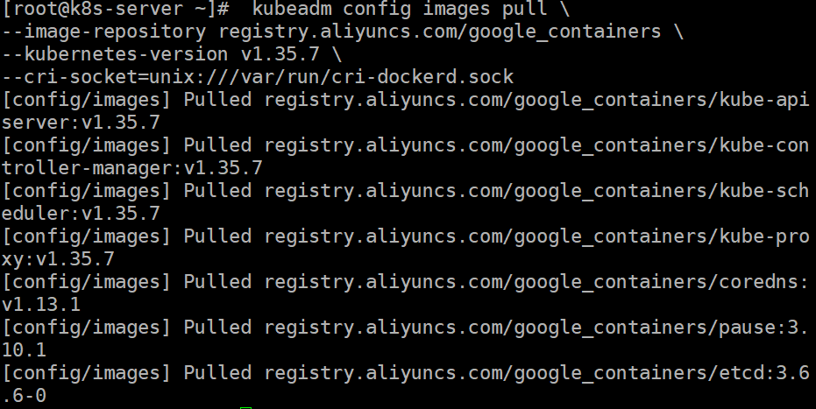This screenshot has width=816, height=409.
Task: Click the --image-repository flag text
Action: coord(104,32)
